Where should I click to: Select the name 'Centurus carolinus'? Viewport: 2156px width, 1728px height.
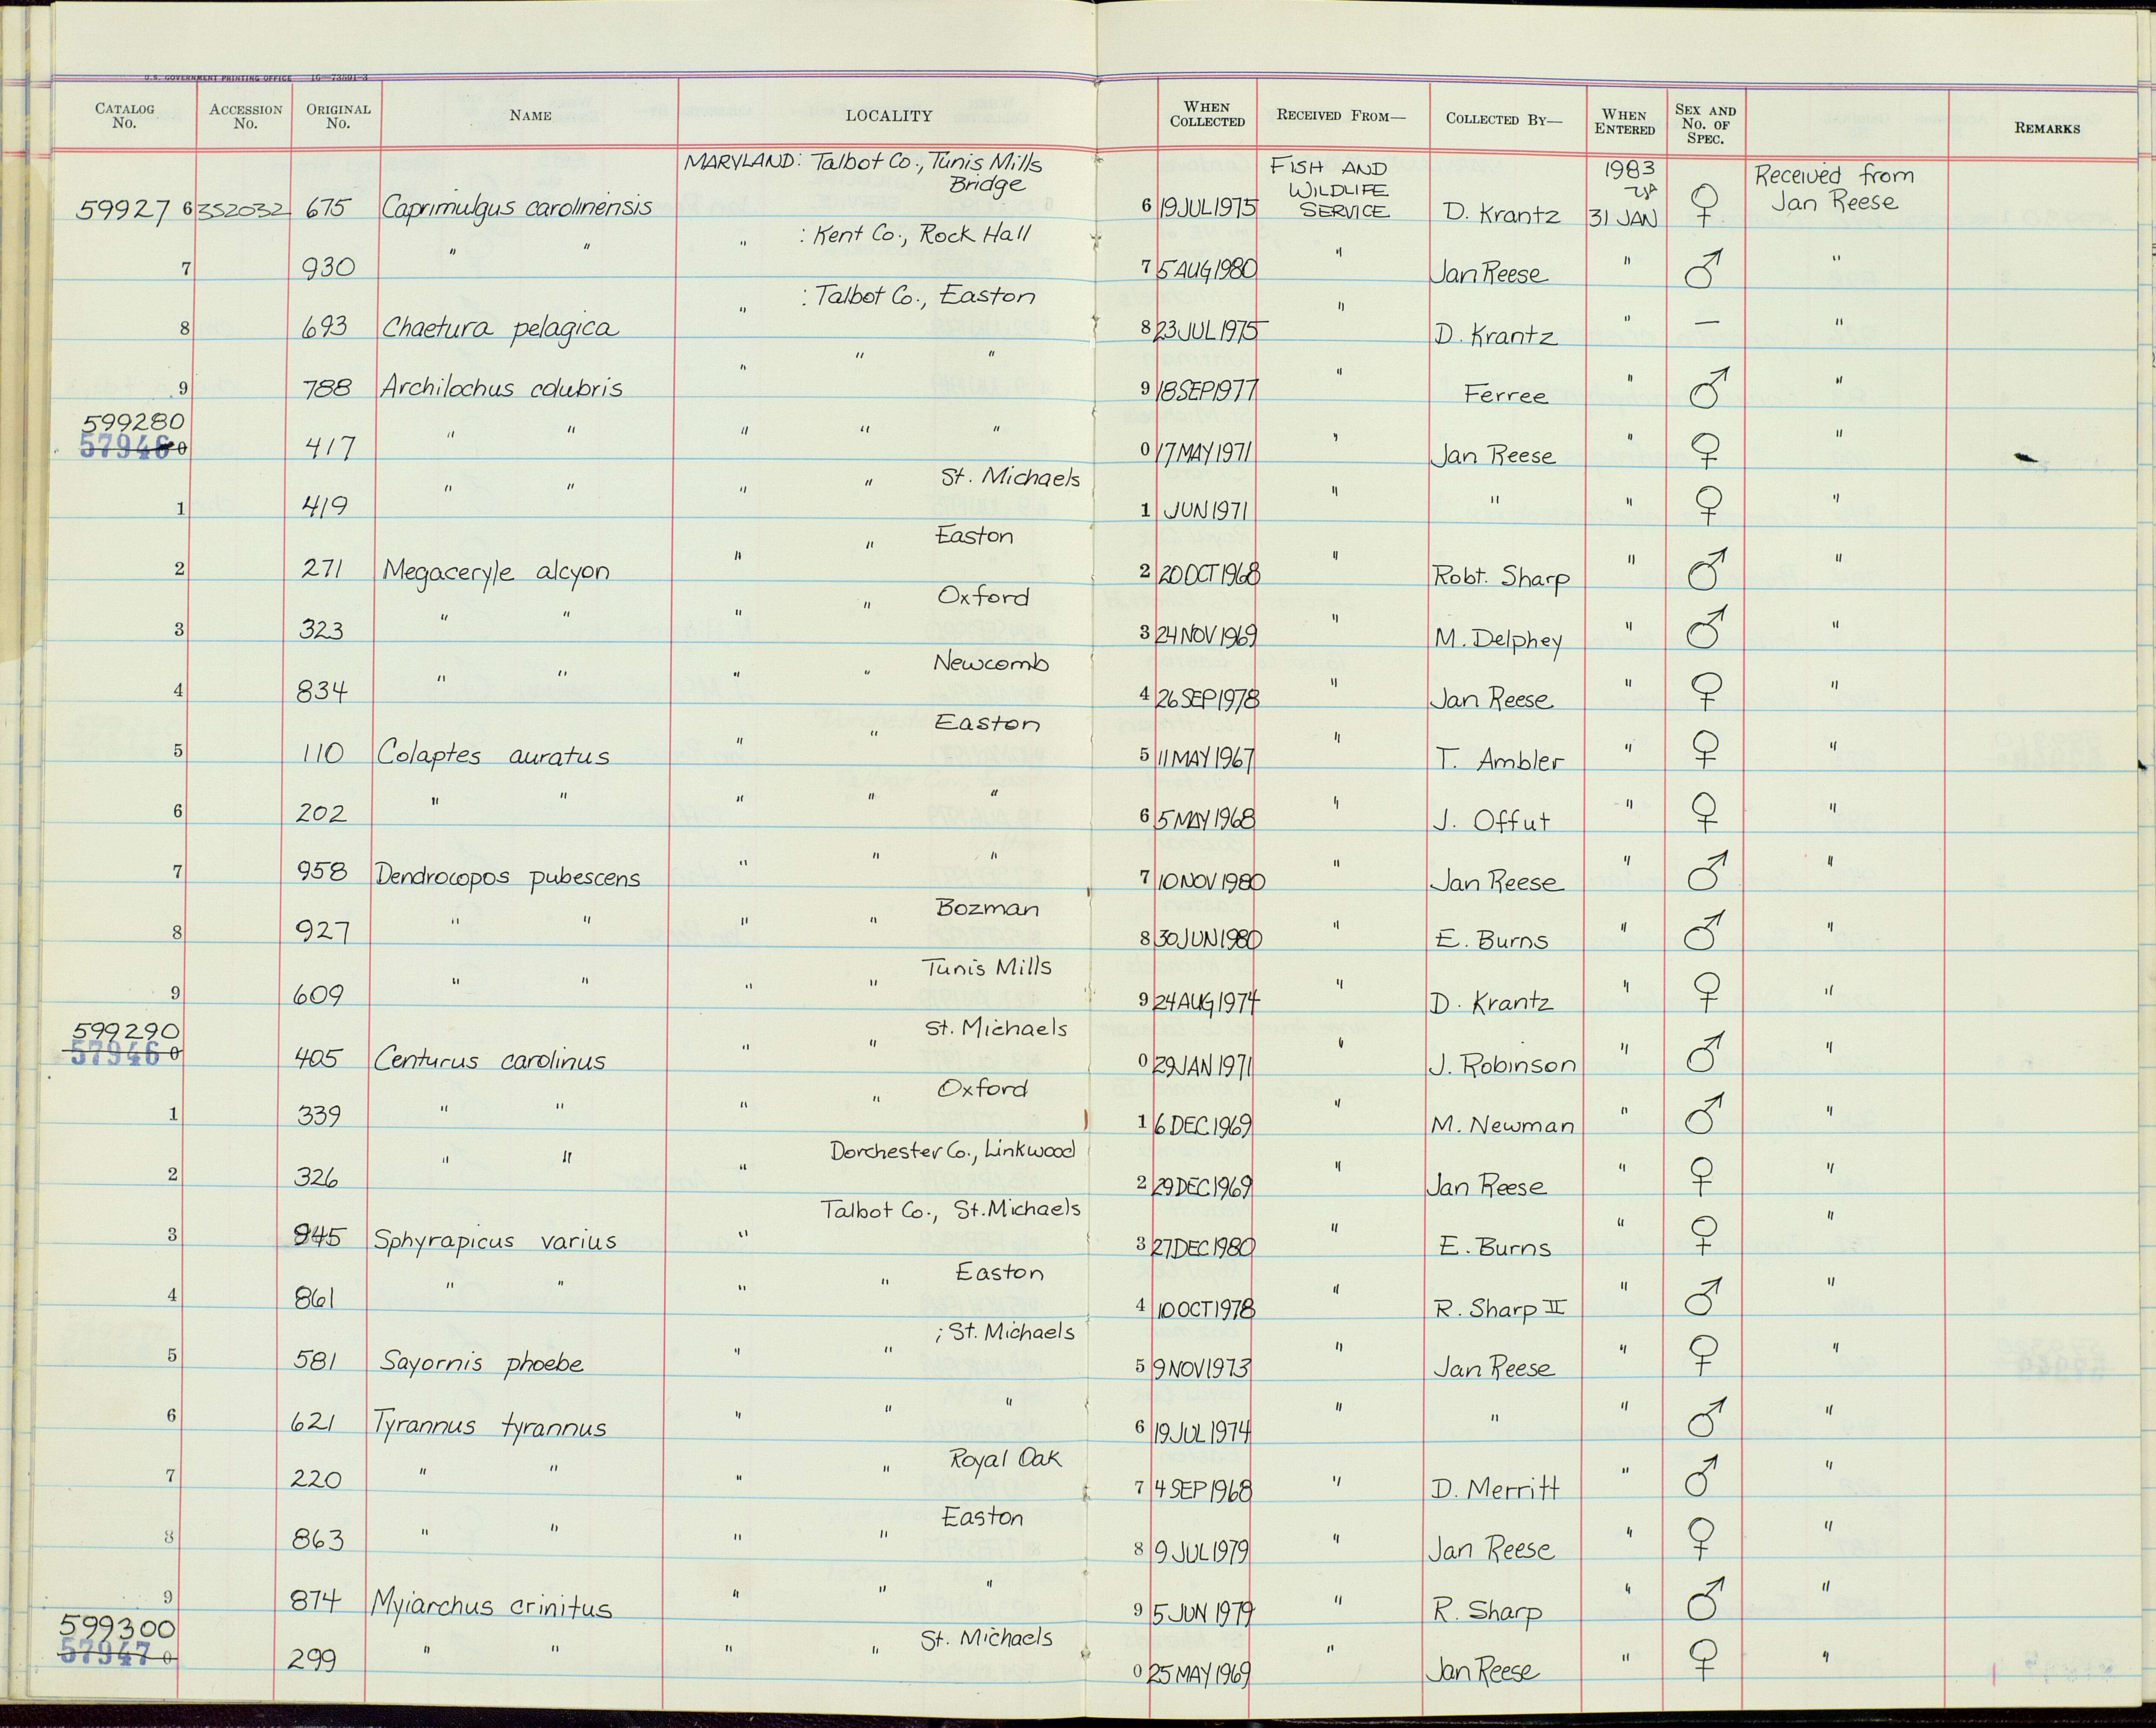[x=489, y=1061]
